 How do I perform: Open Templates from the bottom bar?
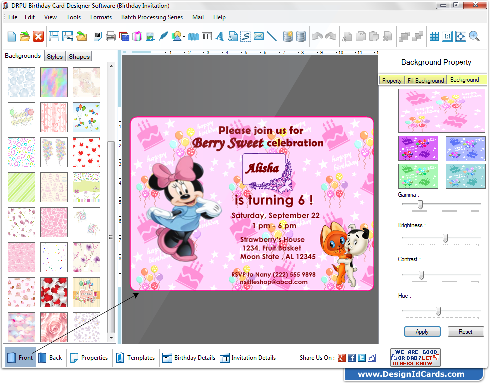(x=136, y=358)
